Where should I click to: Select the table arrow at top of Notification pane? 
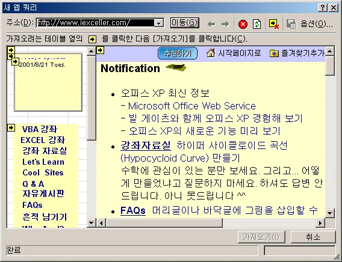(101, 50)
